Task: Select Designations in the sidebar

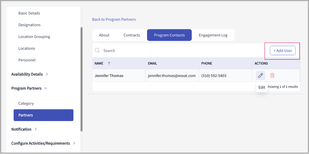Action: point(29,25)
